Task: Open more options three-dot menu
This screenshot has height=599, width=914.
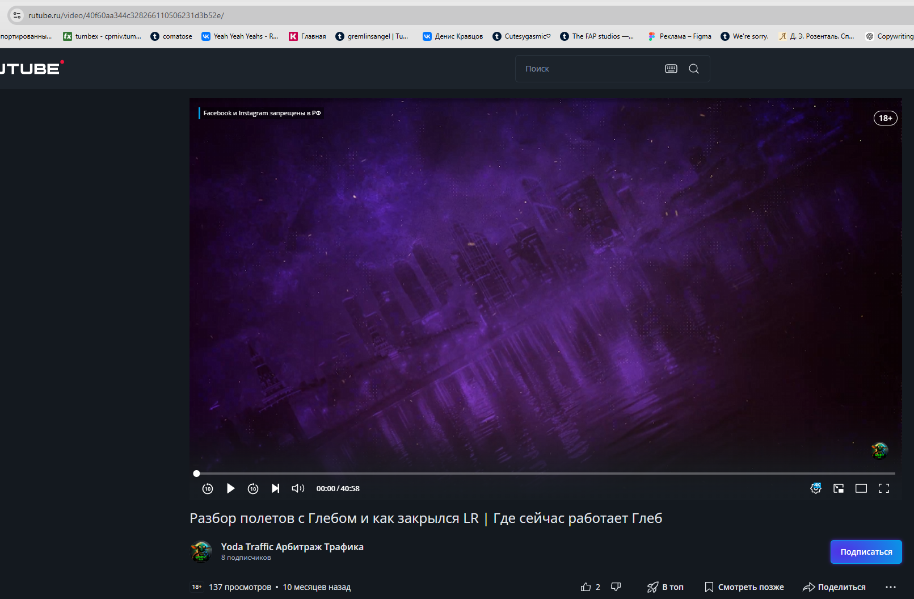Action: point(891,587)
